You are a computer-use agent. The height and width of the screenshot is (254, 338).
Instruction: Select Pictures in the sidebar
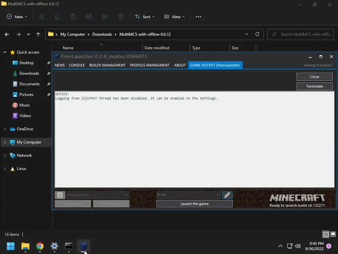click(26, 95)
